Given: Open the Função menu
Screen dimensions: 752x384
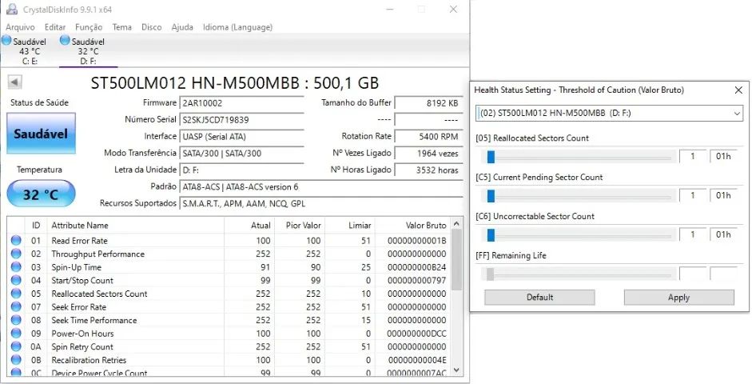Looking at the screenshot, I should tap(89, 27).
